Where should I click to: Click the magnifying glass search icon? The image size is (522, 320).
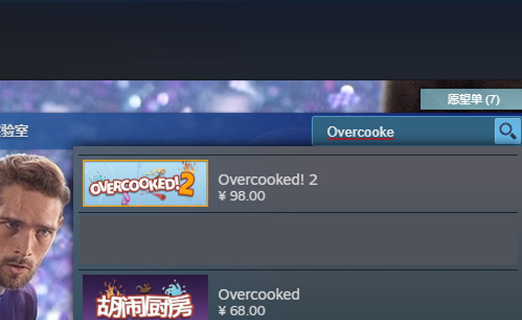pos(508,131)
